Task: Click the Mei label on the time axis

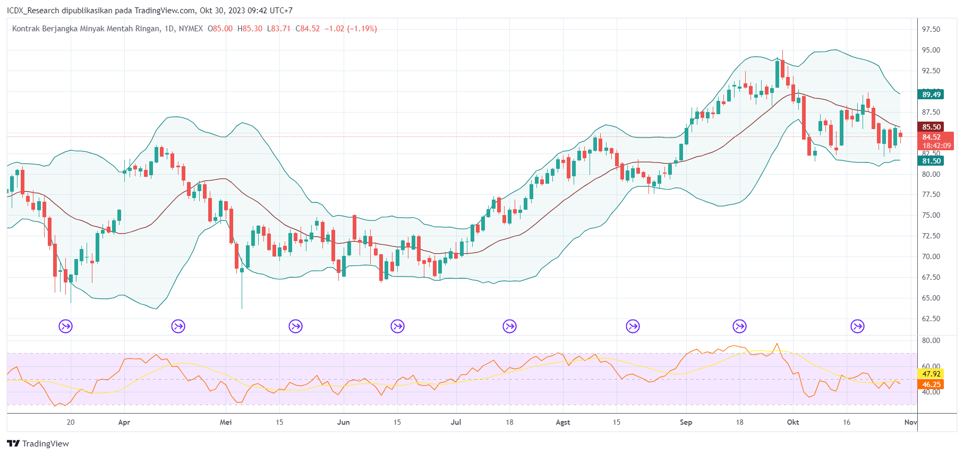Action: [226, 422]
